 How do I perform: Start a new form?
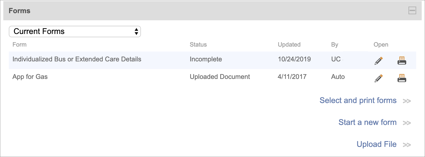[367, 122]
